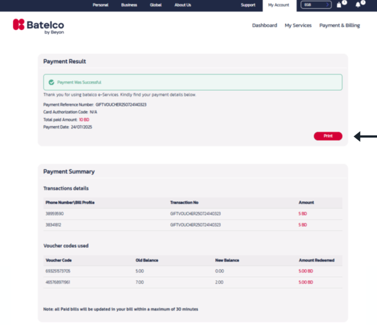The height and width of the screenshot is (325, 377).
Task: Click transaction number in the 38341812 row
Action: 195,225
